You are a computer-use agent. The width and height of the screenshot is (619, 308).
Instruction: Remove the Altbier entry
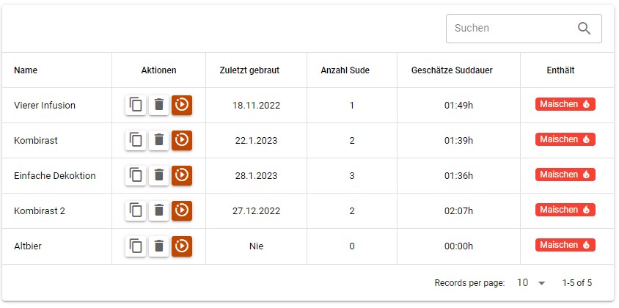(158, 246)
